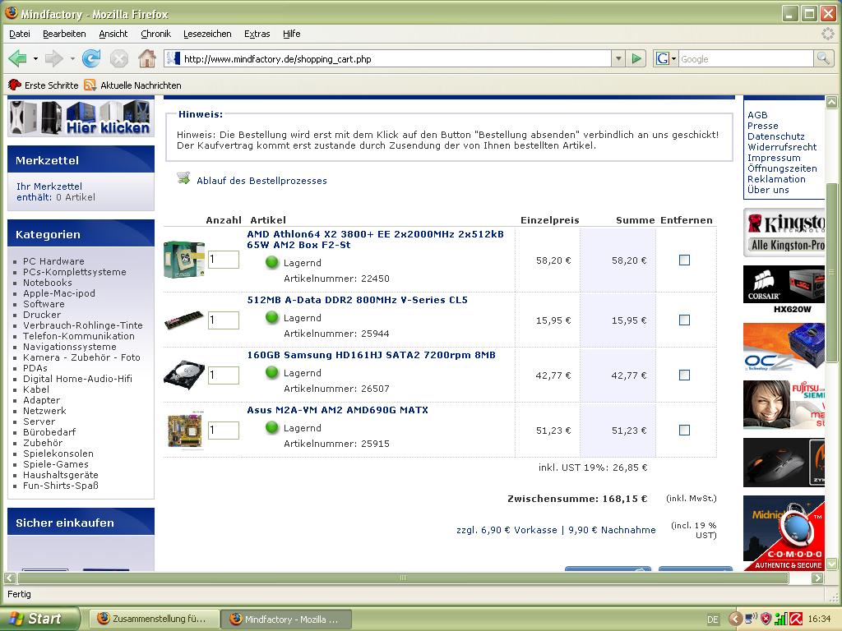Viewport: 842px width, 631px height.
Task: Click the Fujitsu Siemens banner
Action: [784, 405]
